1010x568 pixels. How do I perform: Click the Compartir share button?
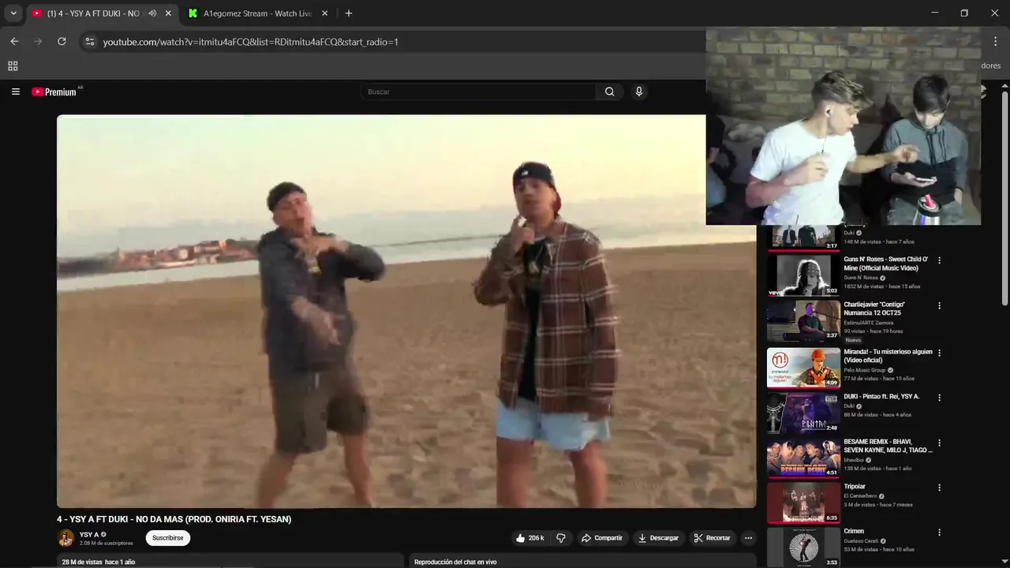point(602,538)
